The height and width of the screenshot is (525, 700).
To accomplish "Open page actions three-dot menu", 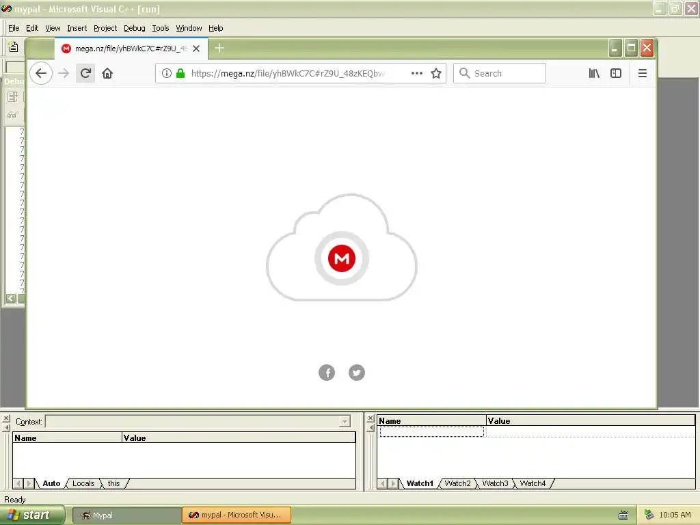I will coord(416,73).
